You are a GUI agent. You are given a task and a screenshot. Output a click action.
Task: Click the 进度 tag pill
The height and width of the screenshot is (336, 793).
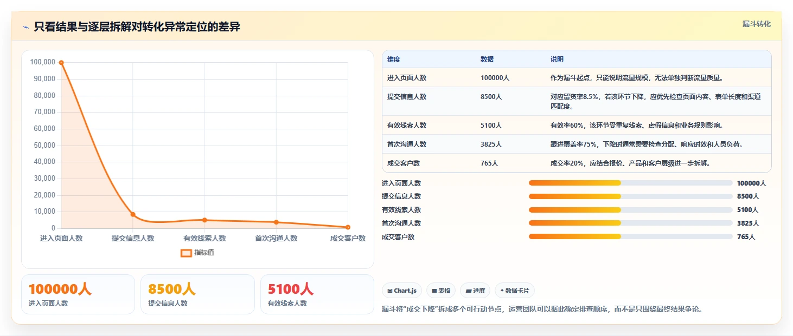[475, 291]
